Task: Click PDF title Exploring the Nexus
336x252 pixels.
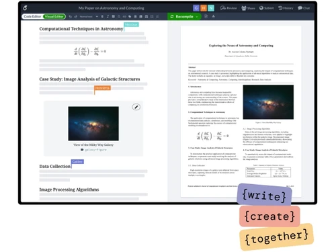Action: pos(241,46)
